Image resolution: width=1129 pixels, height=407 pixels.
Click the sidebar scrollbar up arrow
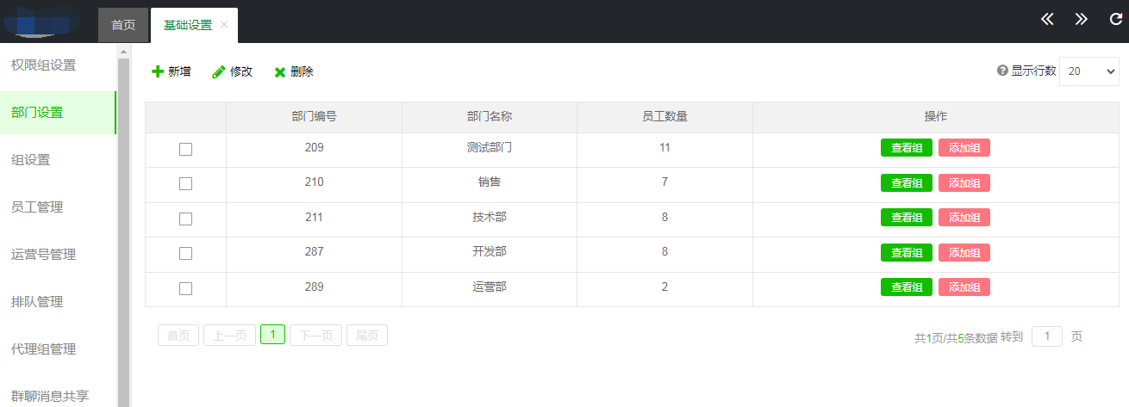pyautogui.click(x=123, y=52)
